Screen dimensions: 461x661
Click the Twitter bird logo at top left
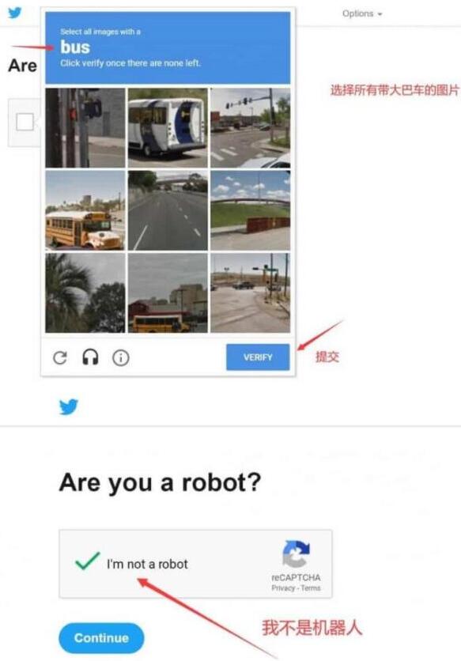tap(15, 13)
